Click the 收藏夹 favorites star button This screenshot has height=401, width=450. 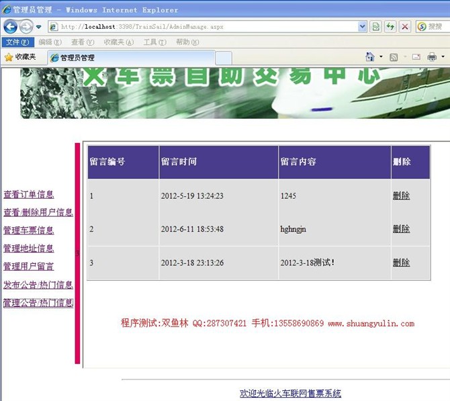coord(20,57)
